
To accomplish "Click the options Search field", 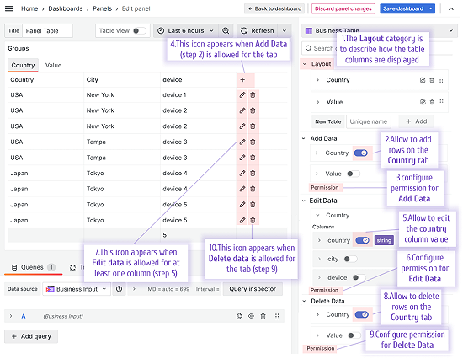I will (x=377, y=48).
